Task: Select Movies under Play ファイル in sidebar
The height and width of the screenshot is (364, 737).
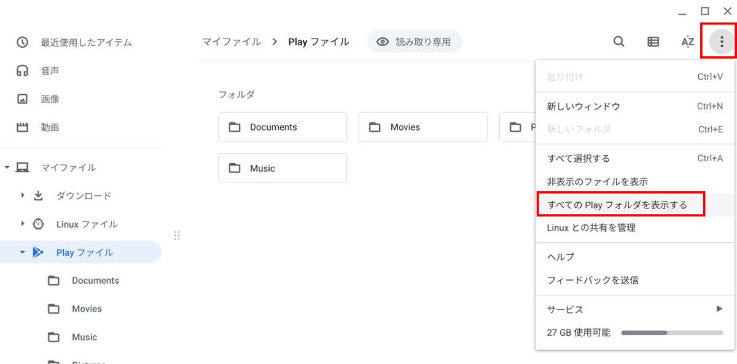Action: click(87, 309)
